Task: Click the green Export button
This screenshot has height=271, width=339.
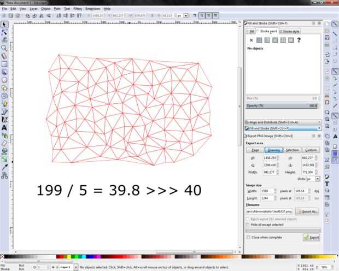Action: 311,238
